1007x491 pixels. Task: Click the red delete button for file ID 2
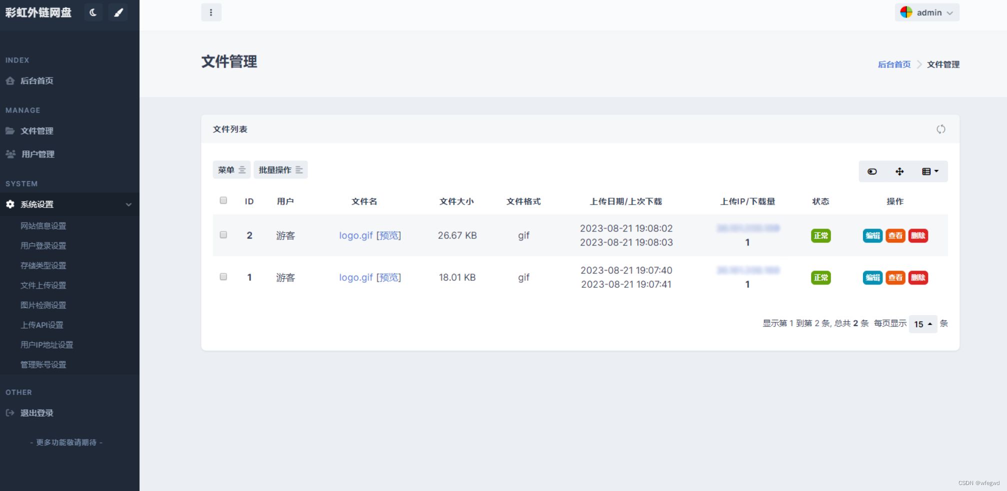click(918, 235)
